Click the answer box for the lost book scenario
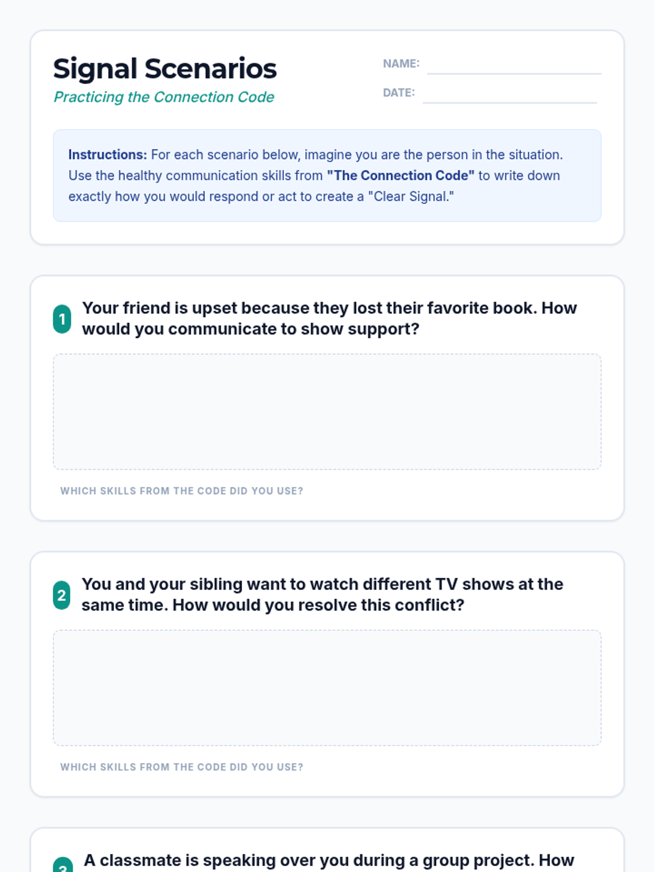The image size is (654, 872). click(x=327, y=411)
